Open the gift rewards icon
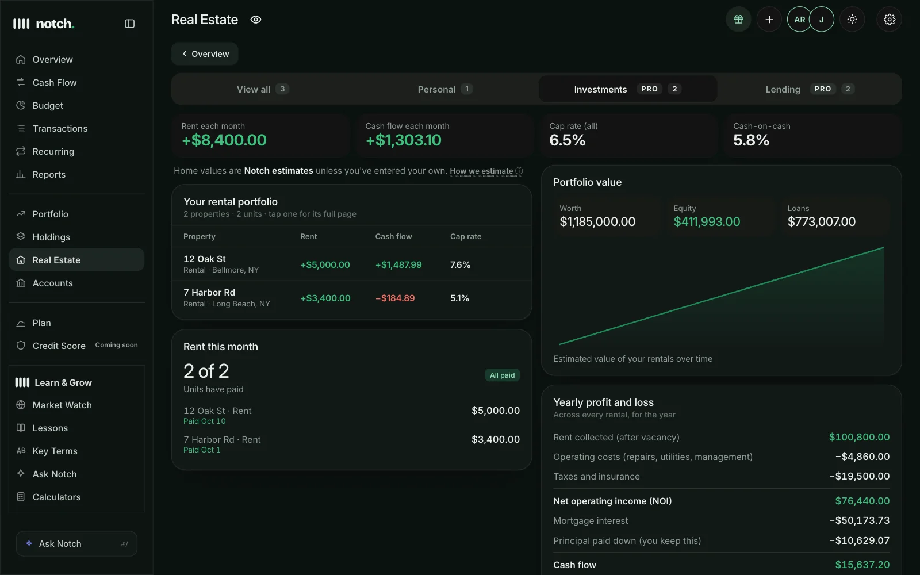Image resolution: width=920 pixels, height=575 pixels. pos(738,20)
